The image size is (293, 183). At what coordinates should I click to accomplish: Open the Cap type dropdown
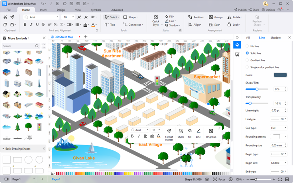(279, 128)
